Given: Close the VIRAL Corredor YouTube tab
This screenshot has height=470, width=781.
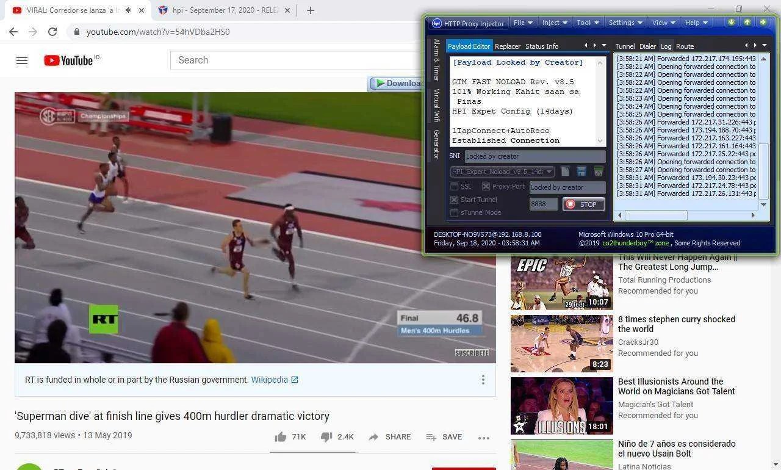Looking at the screenshot, I should coord(142,10).
